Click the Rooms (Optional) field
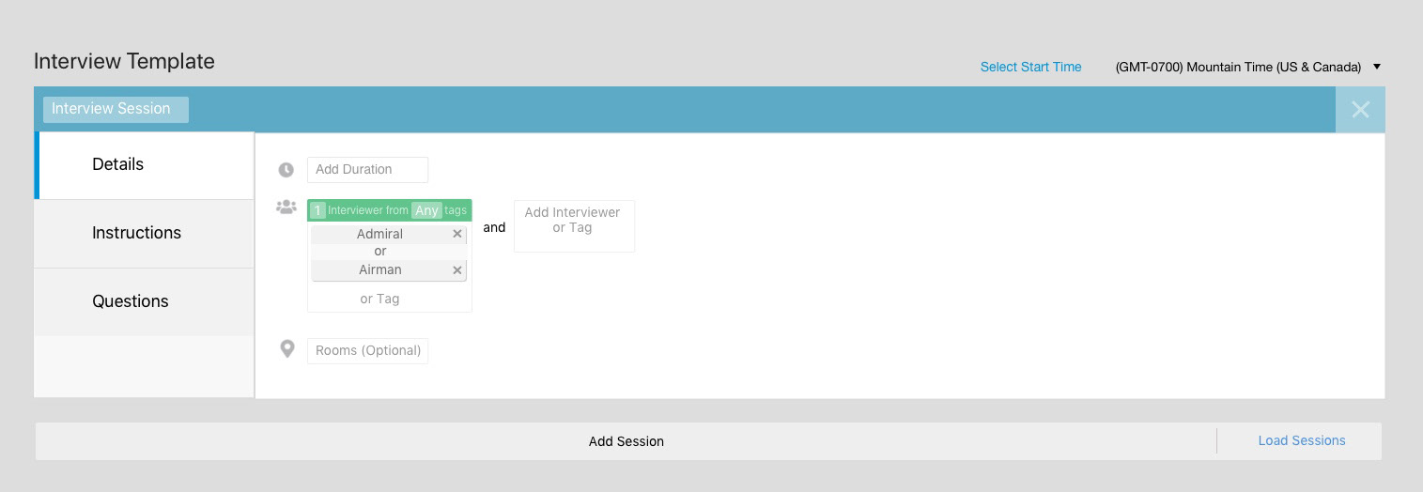1423x492 pixels. tap(367, 350)
